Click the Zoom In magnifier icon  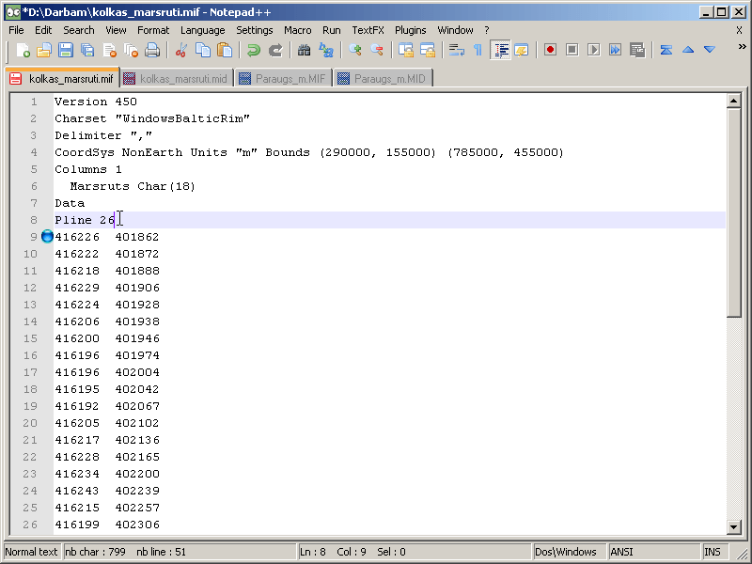355,50
